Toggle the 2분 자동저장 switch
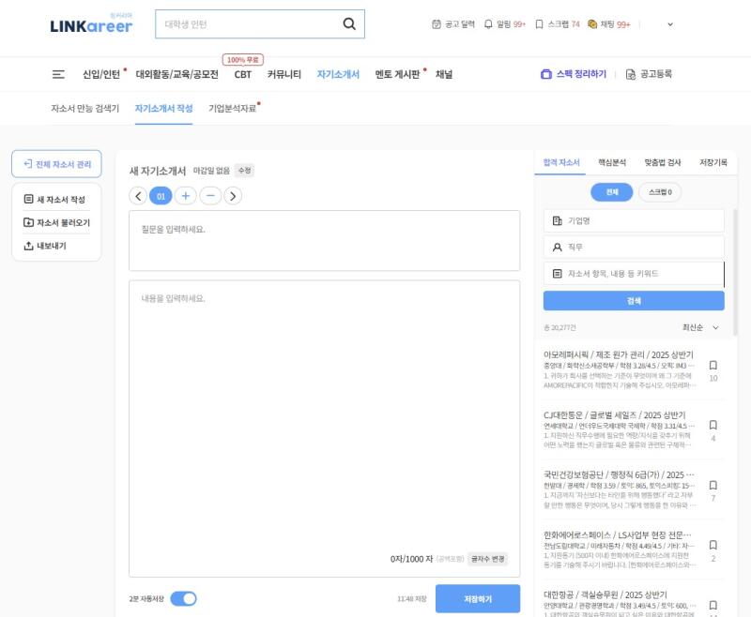Image resolution: width=751 pixels, height=617 pixels. coord(183,598)
